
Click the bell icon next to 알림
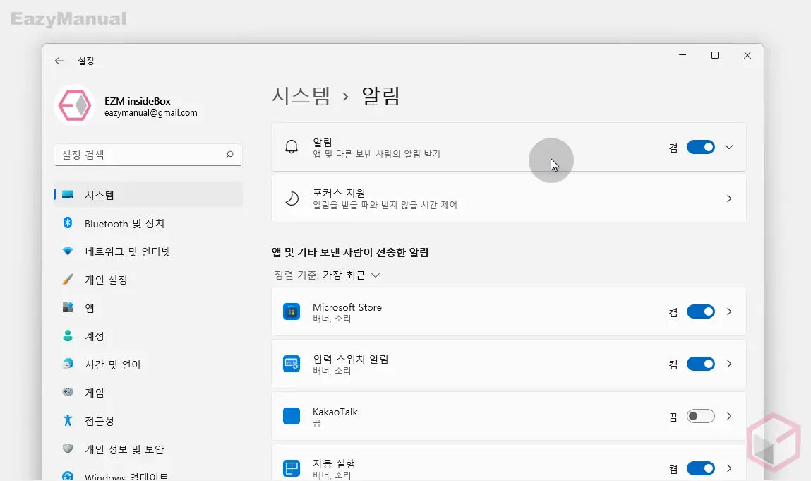[291, 147]
